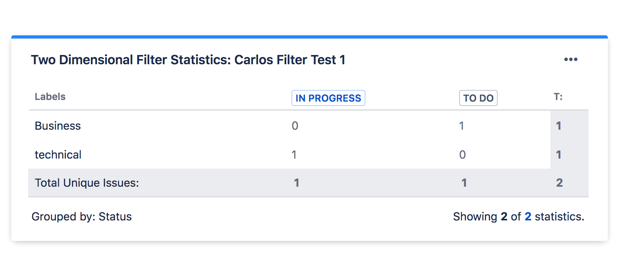This screenshot has width=636, height=261.
Task: Open technical To Do count 0
Action: tap(462, 155)
